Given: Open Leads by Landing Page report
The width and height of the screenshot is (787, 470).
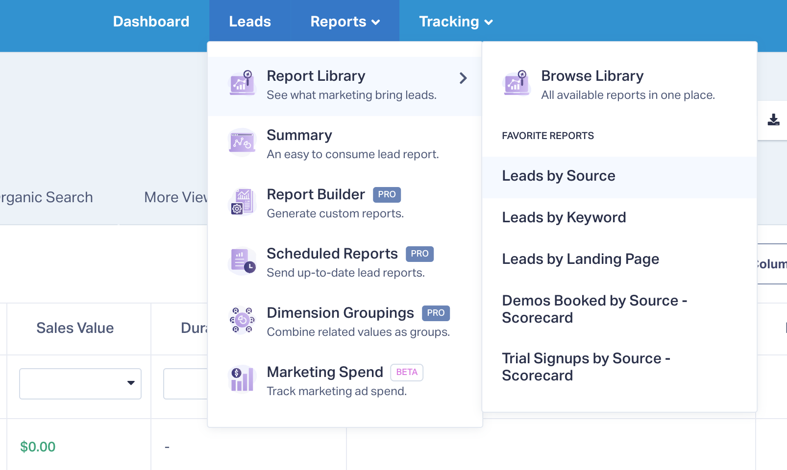Looking at the screenshot, I should click(619, 259).
